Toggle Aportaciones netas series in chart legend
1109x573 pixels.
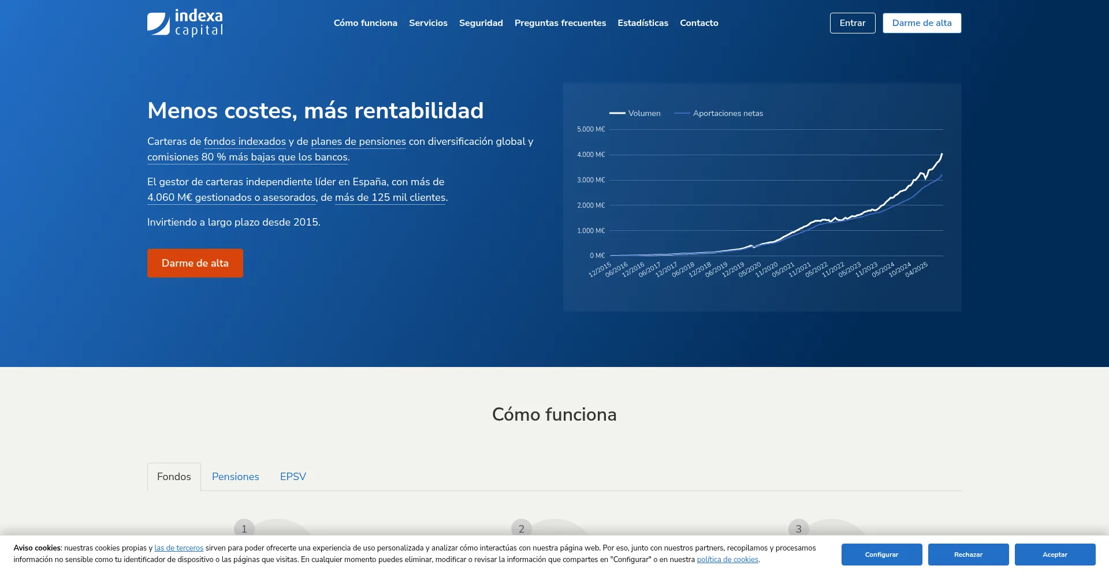tap(719, 114)
